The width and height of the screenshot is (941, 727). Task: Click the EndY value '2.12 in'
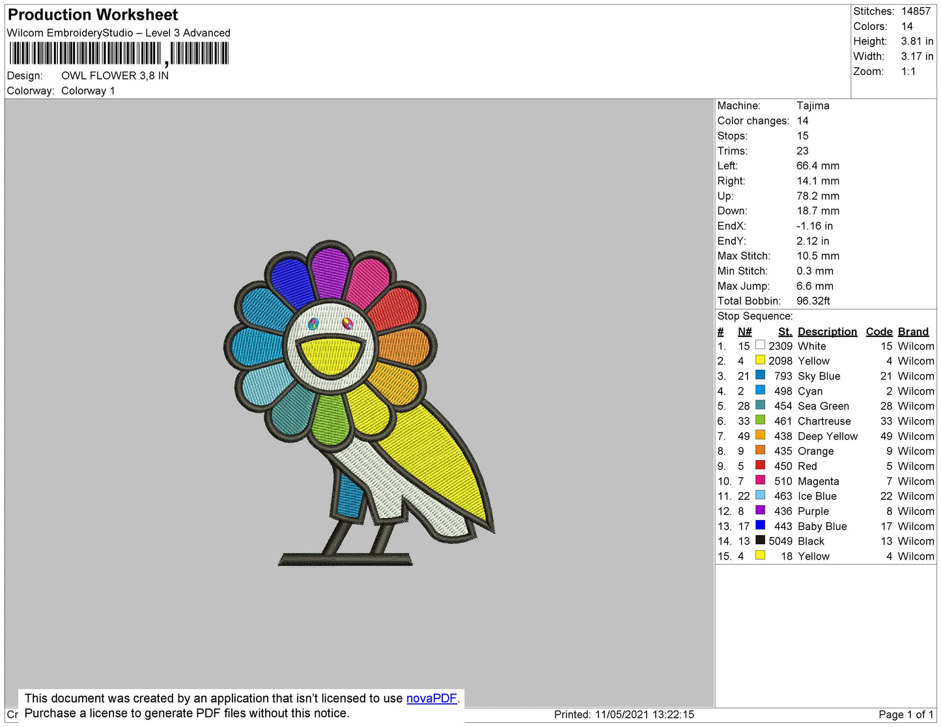click(813, 241)
